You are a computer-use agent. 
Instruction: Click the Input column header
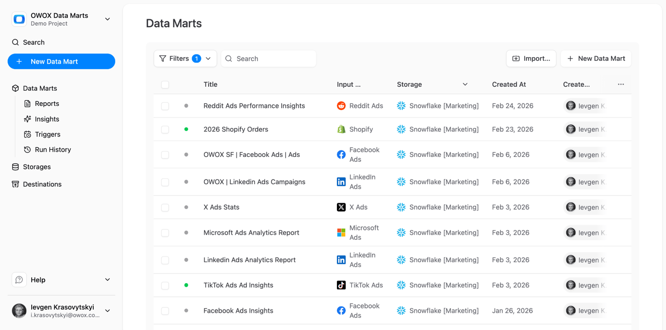349,84
